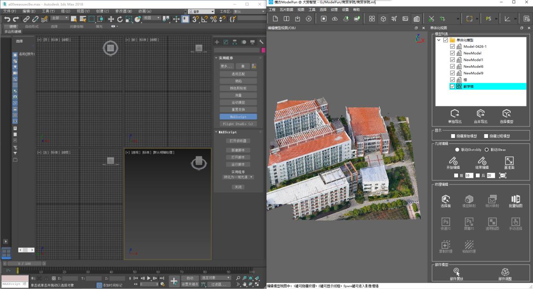Click the 基准面 base plane icon
This screenshot has height=289, width=533.
tap(509, 160)
